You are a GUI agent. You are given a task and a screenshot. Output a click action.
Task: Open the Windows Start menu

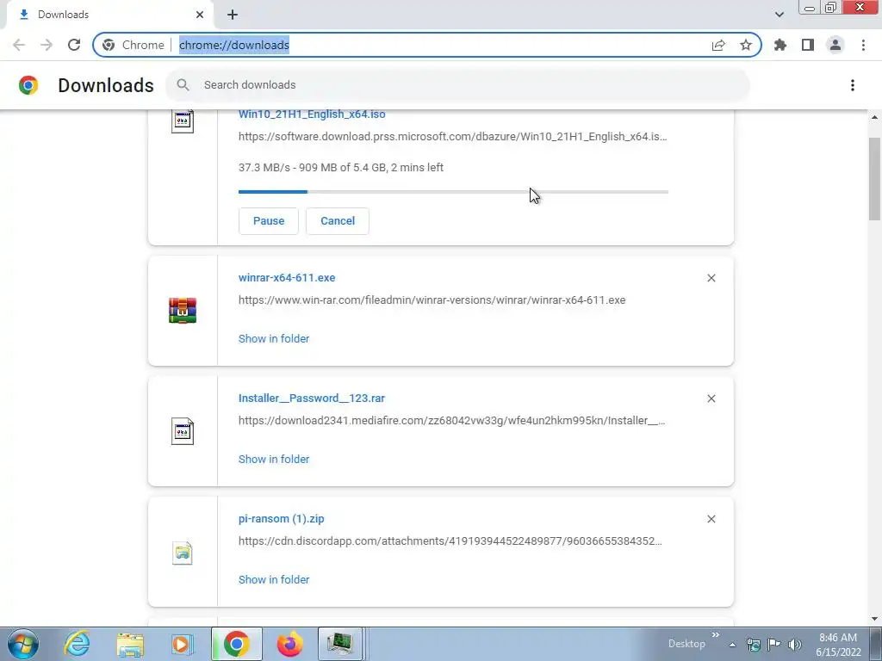(23, 644)
